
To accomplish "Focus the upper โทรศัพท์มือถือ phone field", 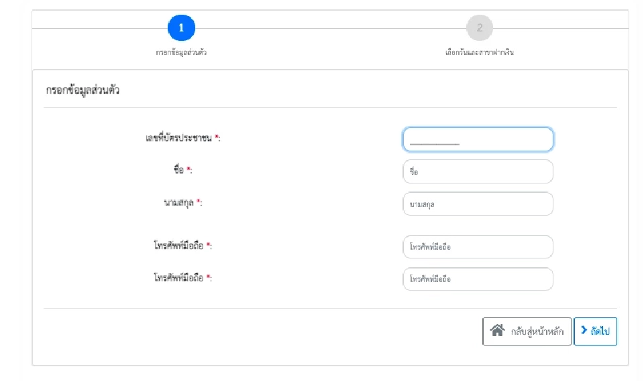I will click(478, 246).
